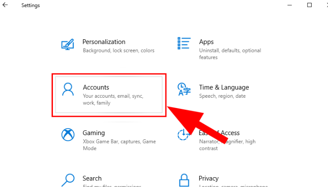Maximize the Settings window
328x187 pixels.
click(309, 5)
